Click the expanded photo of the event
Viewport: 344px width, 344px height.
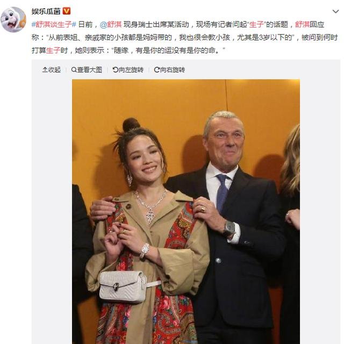coord(186,211)
